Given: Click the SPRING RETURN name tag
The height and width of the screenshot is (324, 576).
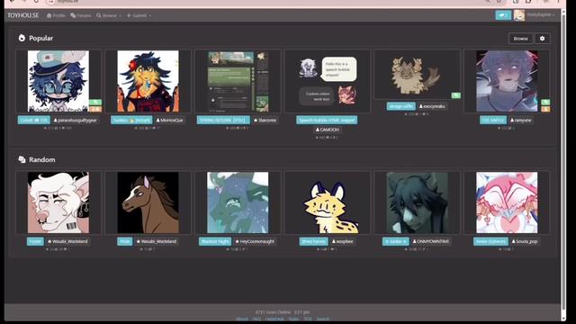Looking at the screenshot, I should click(x=223, y=120).
